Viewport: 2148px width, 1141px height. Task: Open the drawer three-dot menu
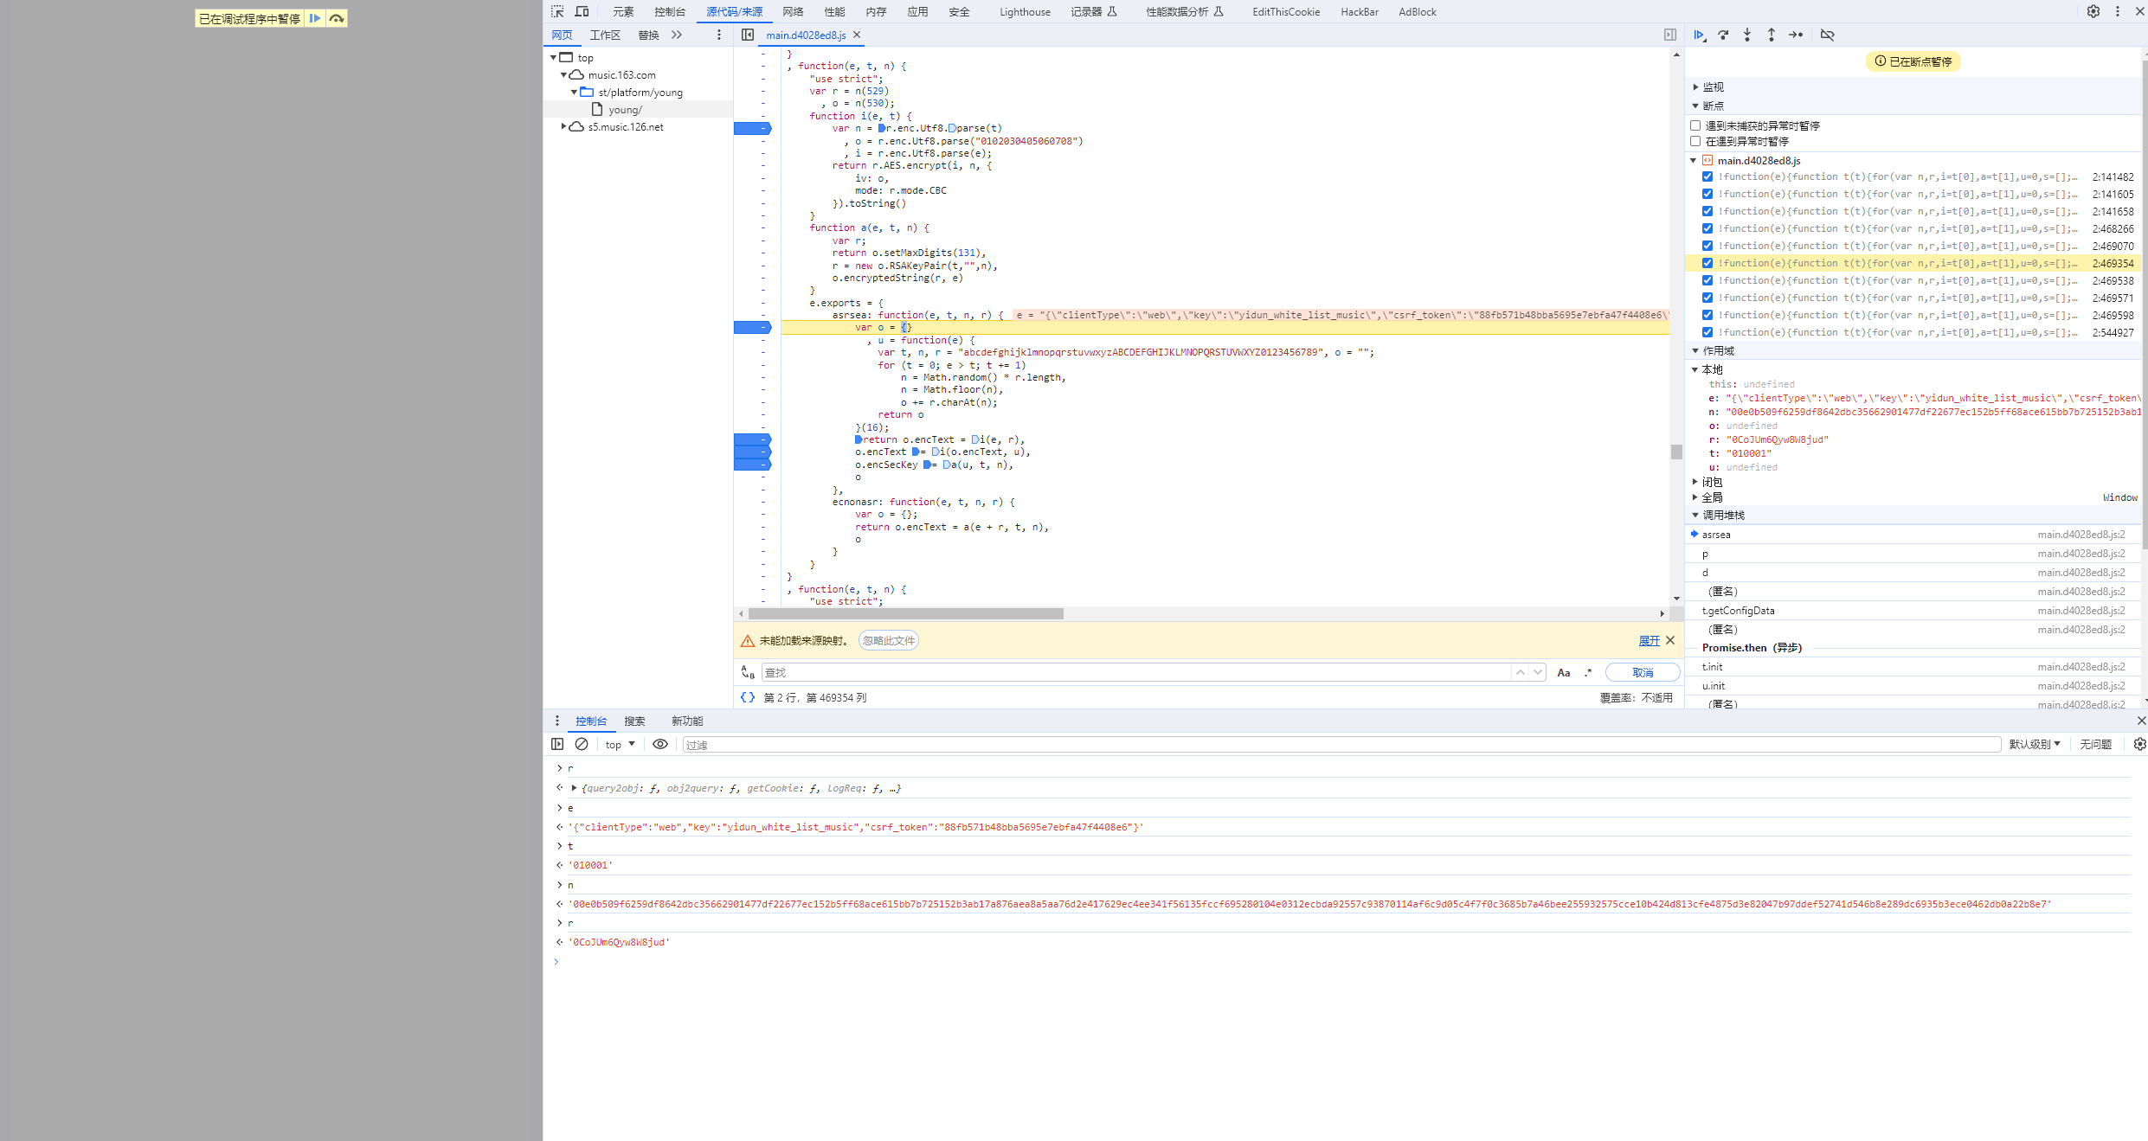tap(557, 721)
